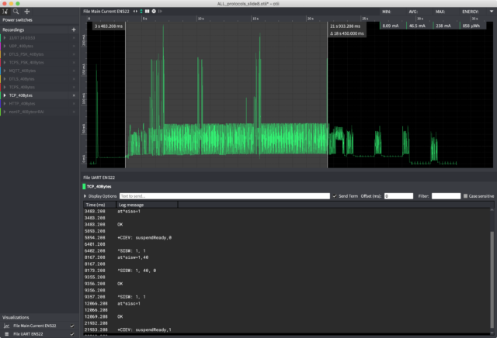Screen dimensions: 497x338
Task: Expand the HTTP_40Bytes recording arrow
Action: coord(4,103)
